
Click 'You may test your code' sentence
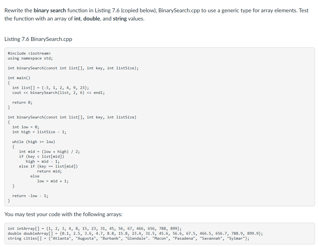point(64,214)
